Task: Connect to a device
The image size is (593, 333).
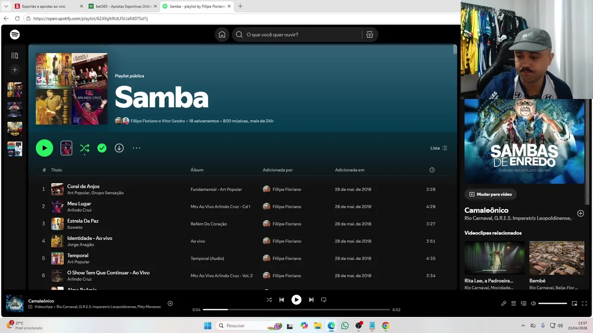Action: tap(524, 303)
